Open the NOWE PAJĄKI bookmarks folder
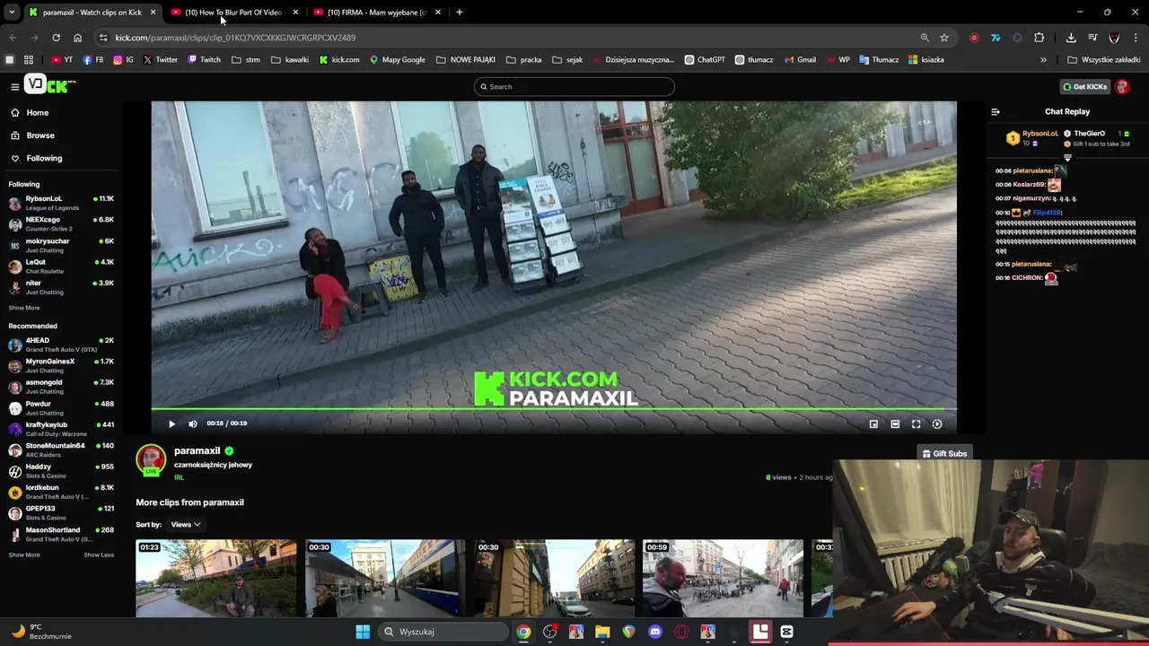The width and height of the screenshot is (1149, 646). [466, 60]
